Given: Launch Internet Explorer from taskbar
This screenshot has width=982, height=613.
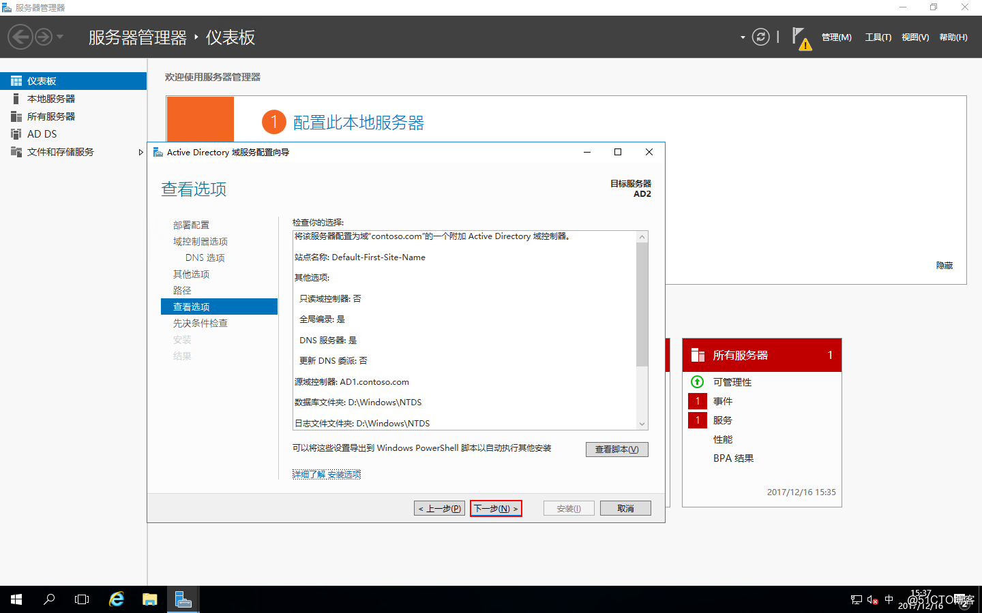Looking at the screenshot, I should 117,599.
